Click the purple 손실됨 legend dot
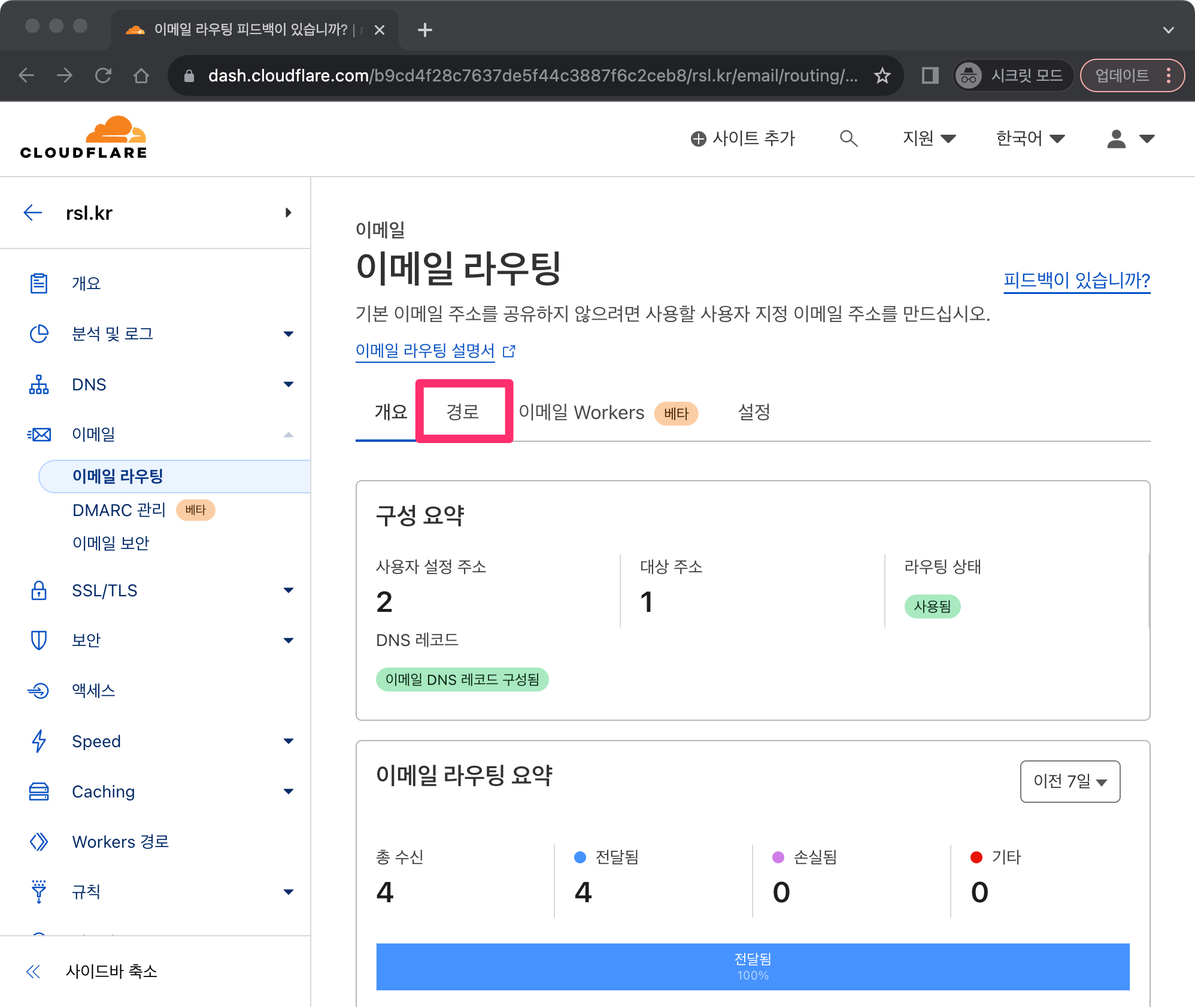The image size is (1195, 1007). tap(778, 857)
